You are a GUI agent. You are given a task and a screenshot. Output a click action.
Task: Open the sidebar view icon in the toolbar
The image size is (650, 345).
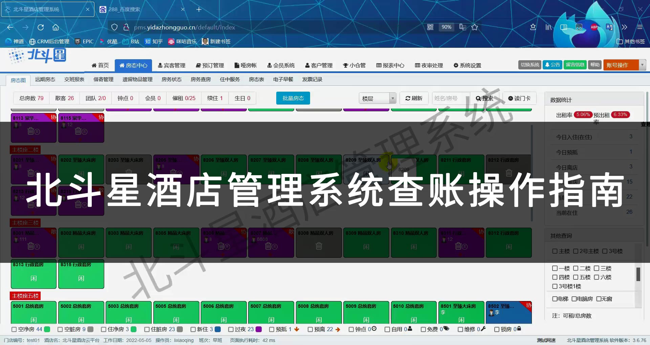coord(564,27)
